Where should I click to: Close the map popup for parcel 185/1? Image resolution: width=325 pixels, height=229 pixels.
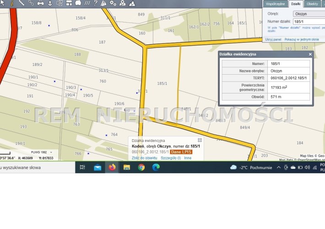pos(200,140)
